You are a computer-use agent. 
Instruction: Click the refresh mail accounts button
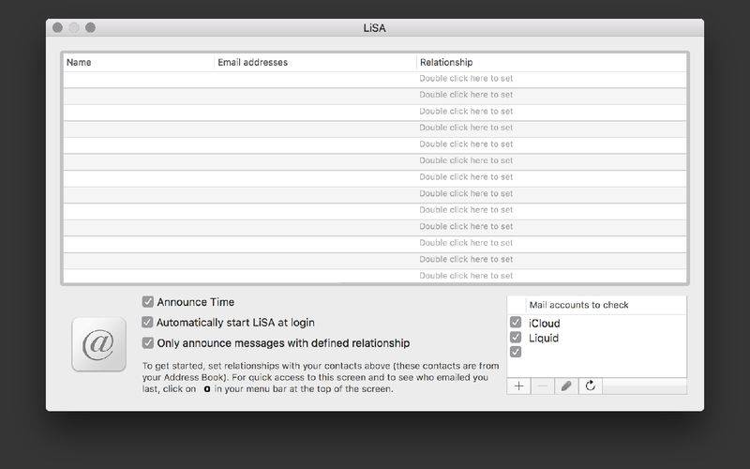point(591,386)
